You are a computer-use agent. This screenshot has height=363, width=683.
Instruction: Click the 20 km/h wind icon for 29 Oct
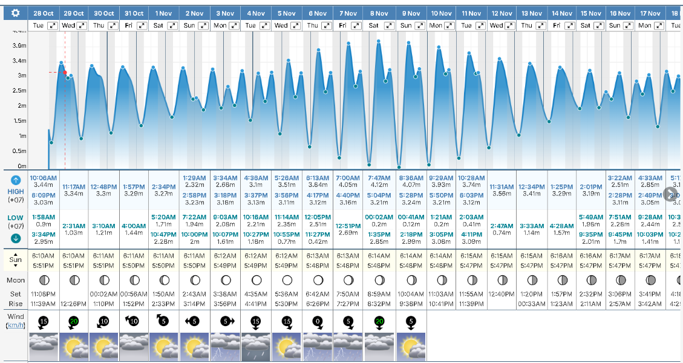pos(74,322)
